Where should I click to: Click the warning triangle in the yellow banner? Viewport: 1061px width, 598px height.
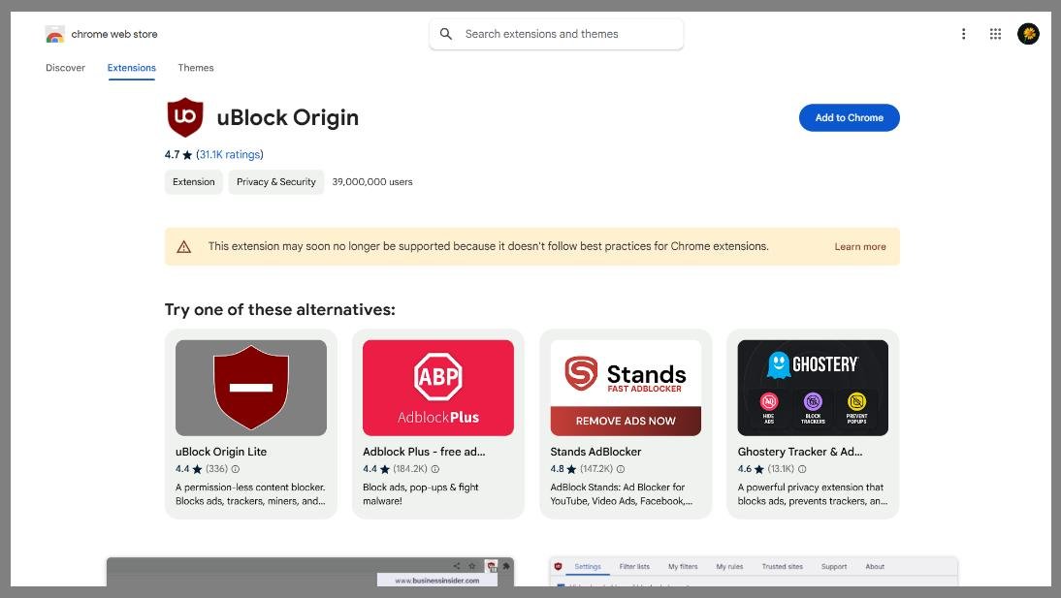[184, 247]
